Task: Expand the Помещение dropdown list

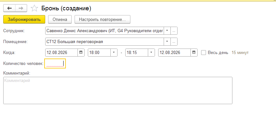Action: (167, 42)
